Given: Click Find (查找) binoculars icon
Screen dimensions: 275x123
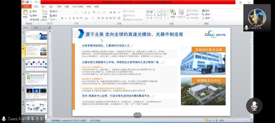Looking at the screenshot, I should [203, 11].
